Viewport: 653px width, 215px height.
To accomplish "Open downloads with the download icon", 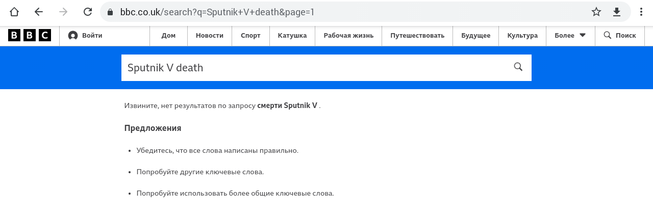I will (617, 12).
